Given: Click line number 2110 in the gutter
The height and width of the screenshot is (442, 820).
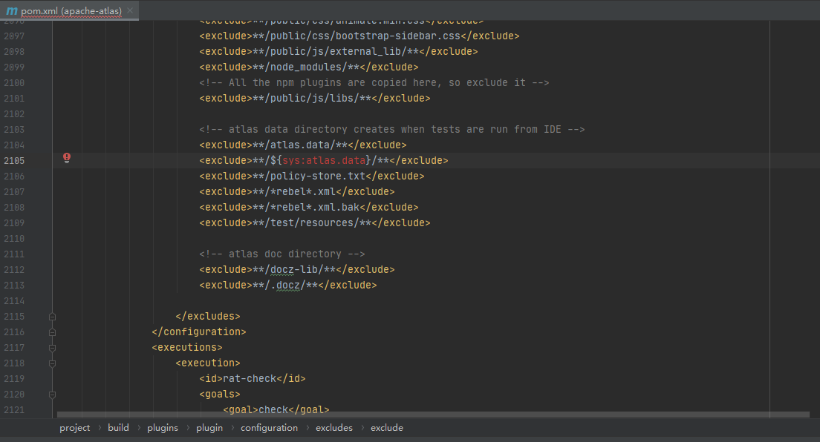Looking at the screenshot, I should coord(14,239).
